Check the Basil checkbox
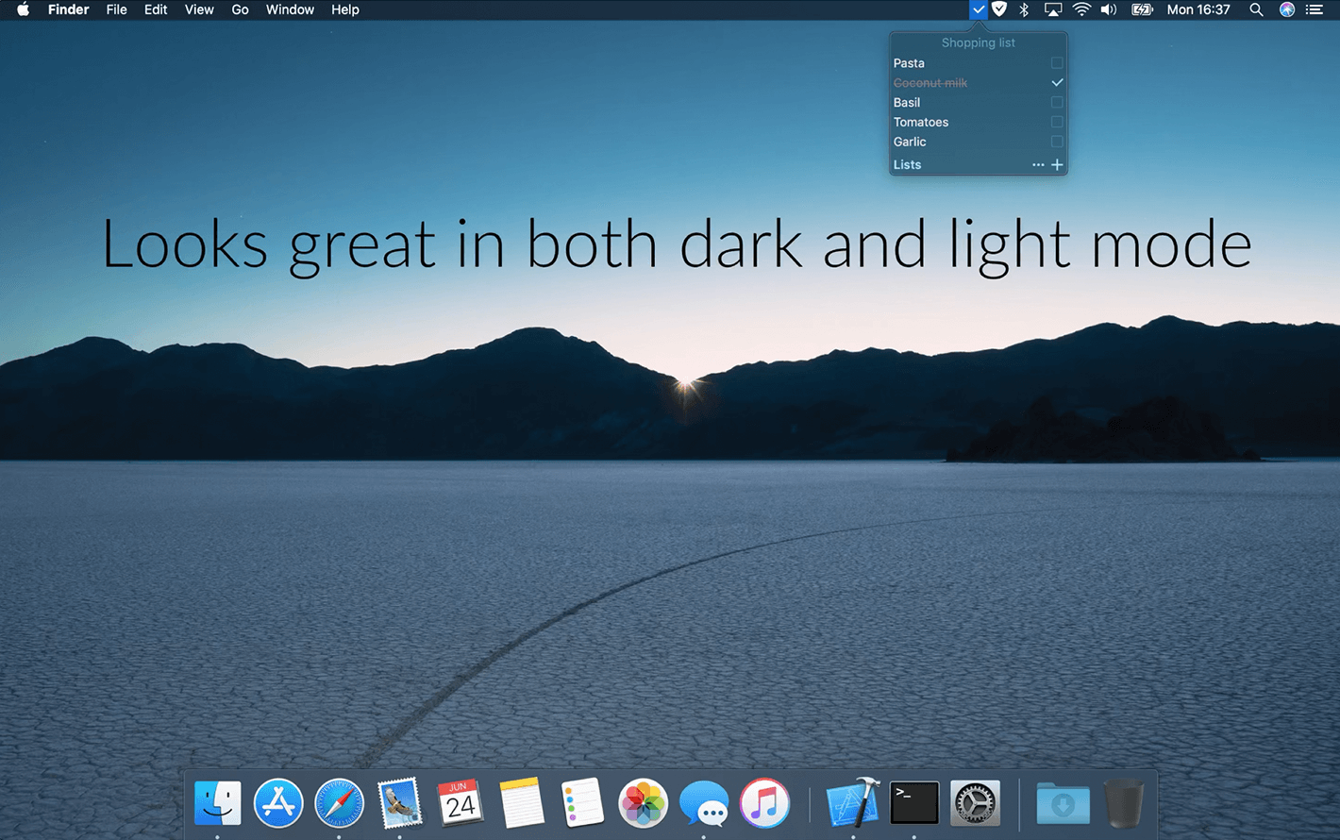1340x840 pixels. pos(1057,103)
